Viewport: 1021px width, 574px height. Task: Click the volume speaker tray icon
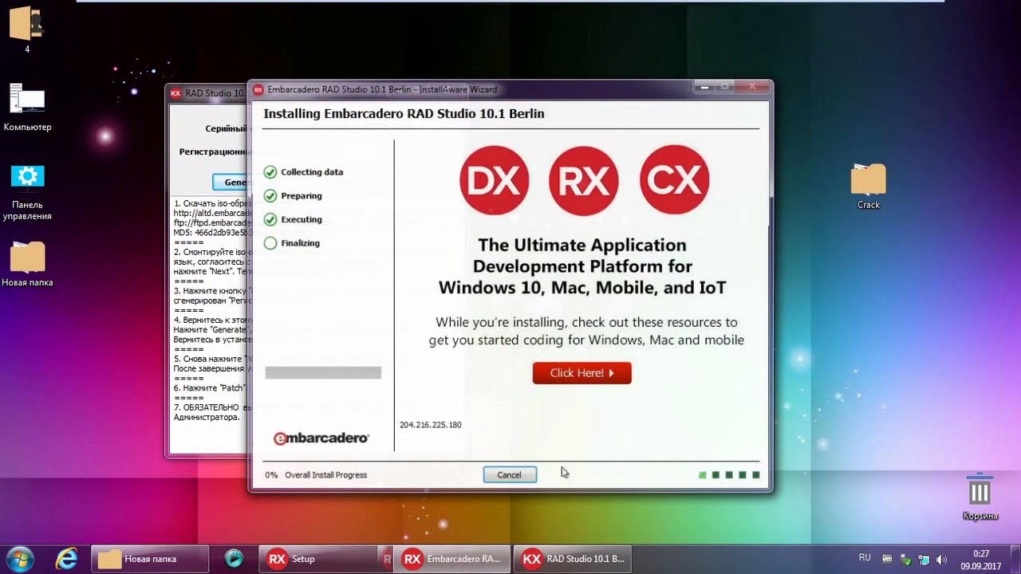[941, 560]
